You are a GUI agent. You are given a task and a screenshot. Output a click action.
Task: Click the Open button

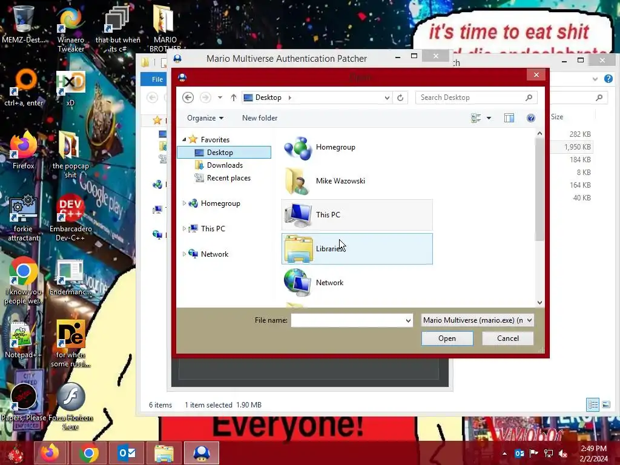[x=447, y=338]
